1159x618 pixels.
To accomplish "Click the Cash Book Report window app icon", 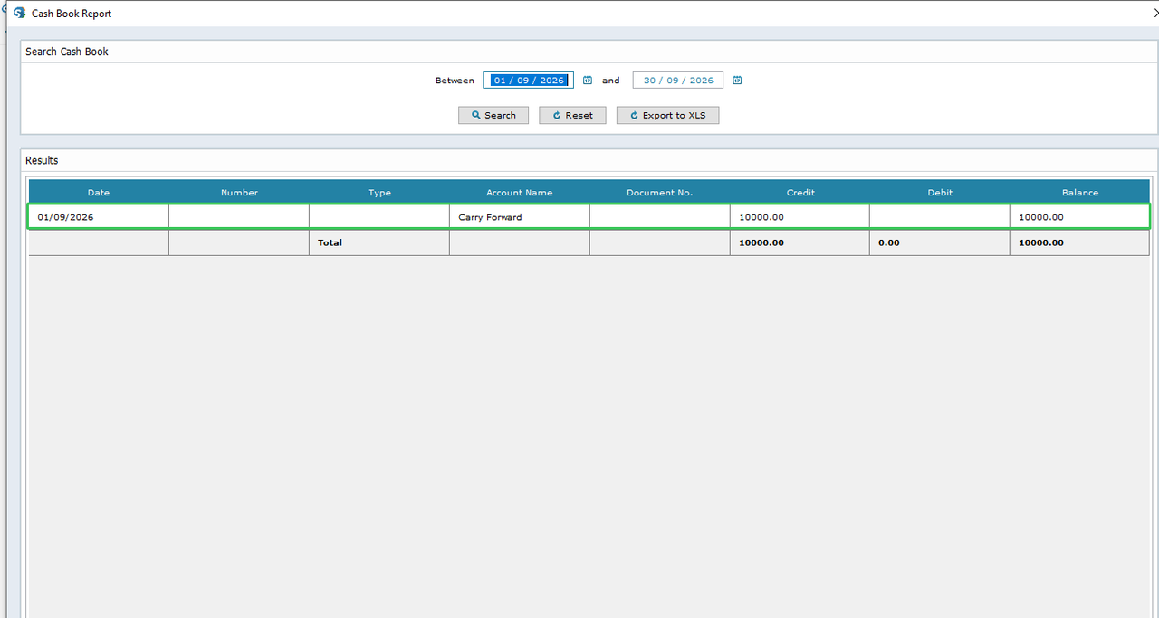I will [19, 14].
